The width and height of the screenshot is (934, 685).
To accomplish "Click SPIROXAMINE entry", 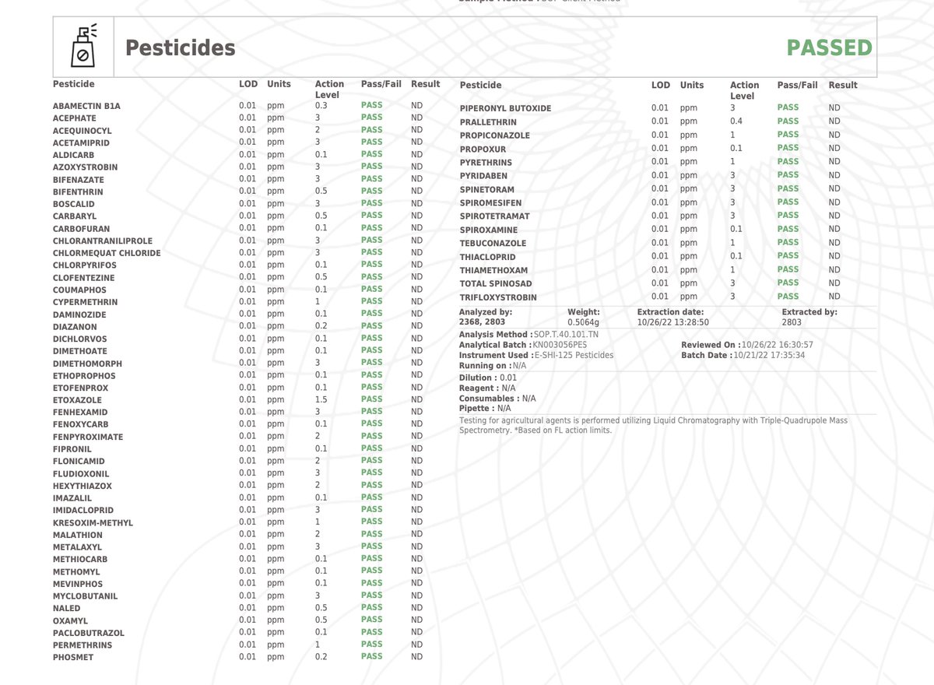I will (489, 230).
